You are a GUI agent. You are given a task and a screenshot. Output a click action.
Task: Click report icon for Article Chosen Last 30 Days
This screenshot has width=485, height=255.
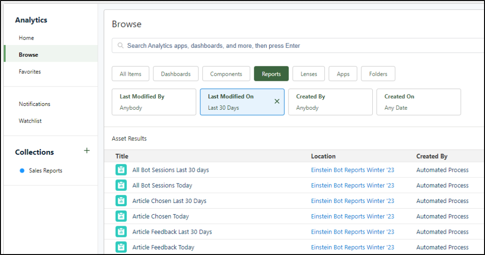[121, 201]
